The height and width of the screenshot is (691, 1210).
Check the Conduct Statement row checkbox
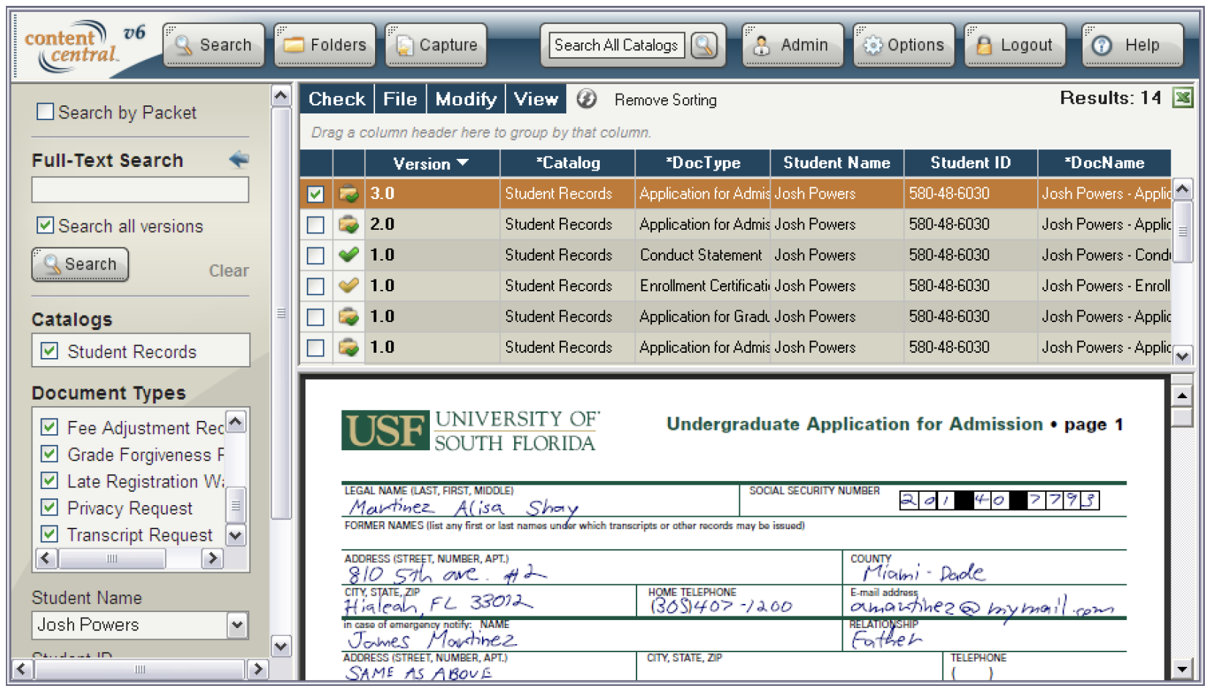[x=316, y=255]
